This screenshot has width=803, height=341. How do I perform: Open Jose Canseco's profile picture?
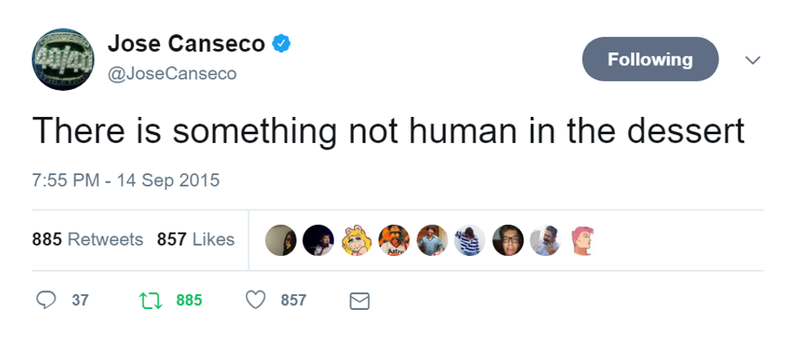(62, 60)
